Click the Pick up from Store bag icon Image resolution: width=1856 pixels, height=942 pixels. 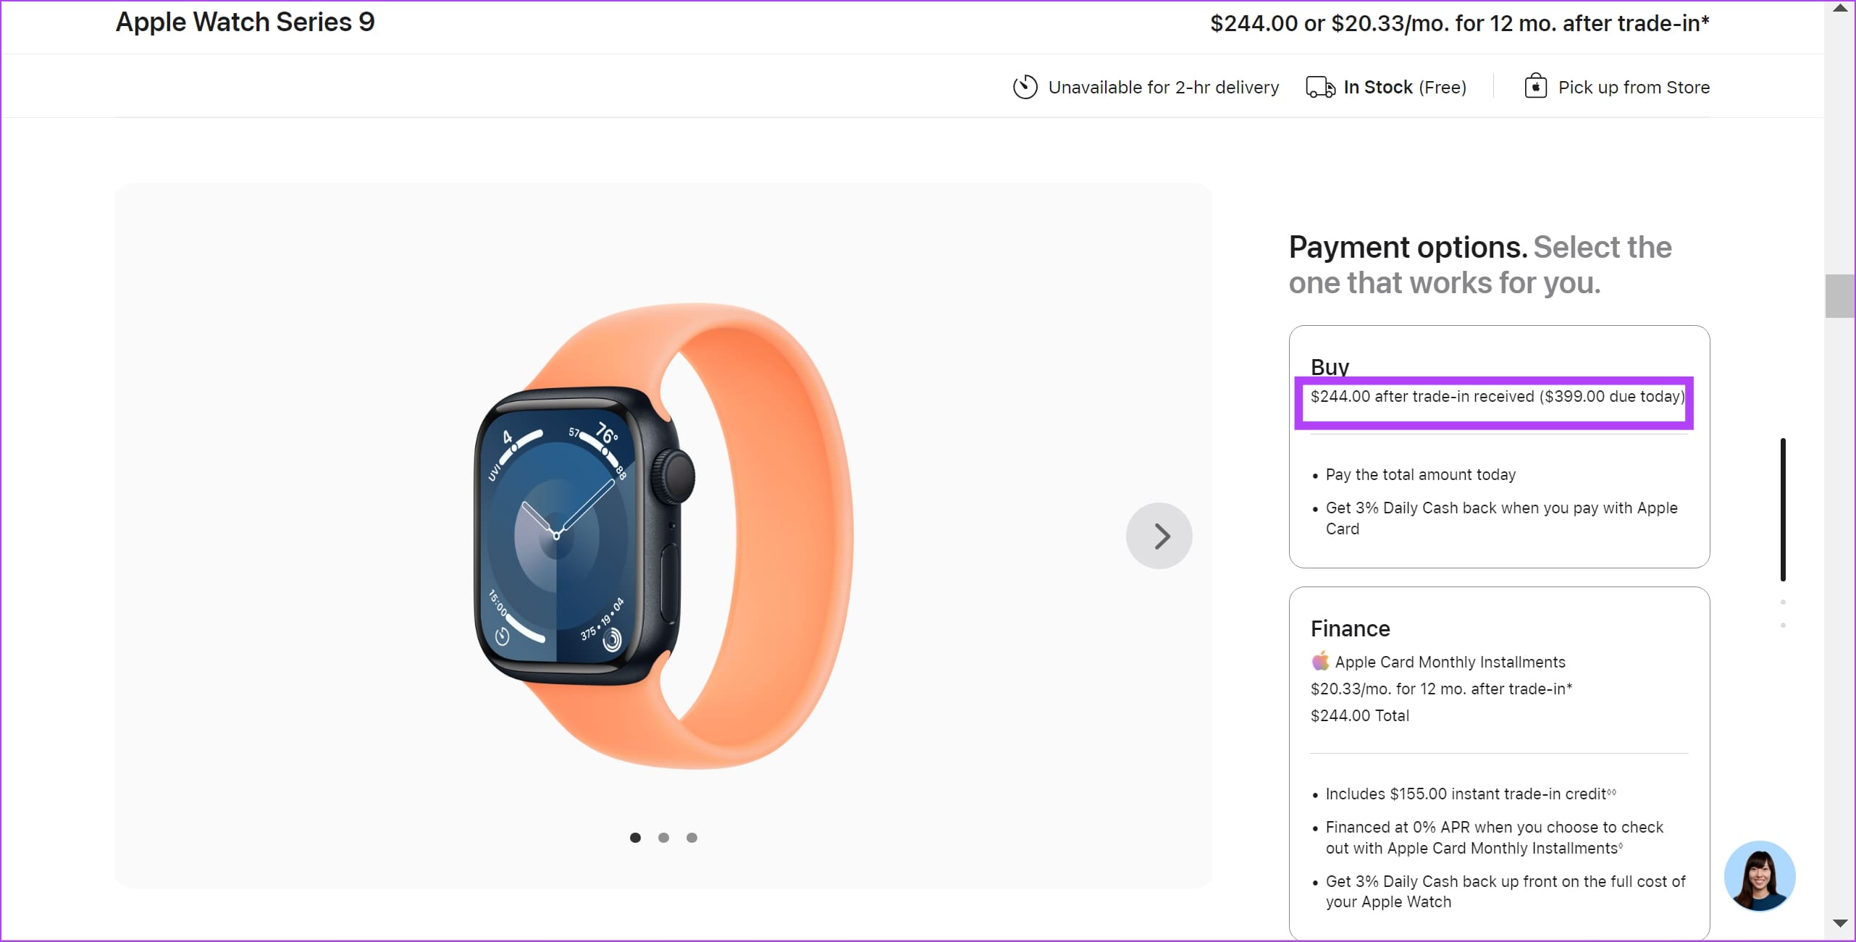coord(1536,85)
